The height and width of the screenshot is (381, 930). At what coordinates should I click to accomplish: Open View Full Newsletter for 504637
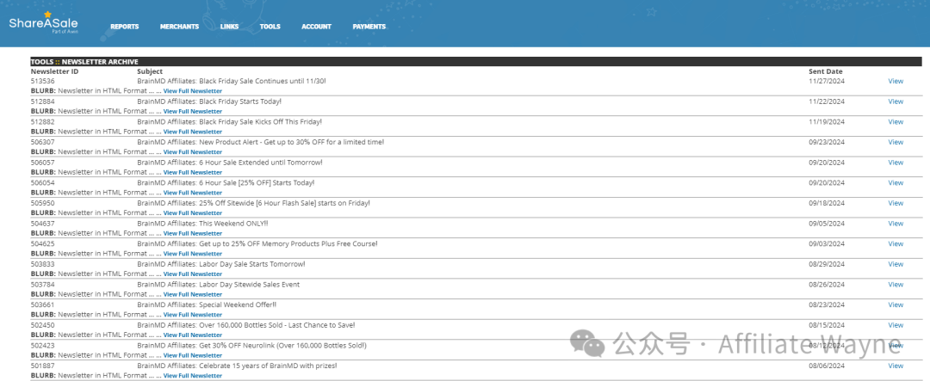click(193, 233)
